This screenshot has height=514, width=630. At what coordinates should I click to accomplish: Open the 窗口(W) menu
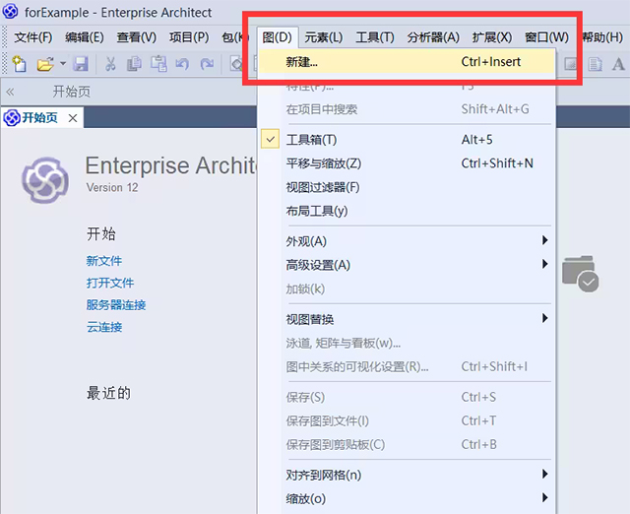click(x=547, y=37)
